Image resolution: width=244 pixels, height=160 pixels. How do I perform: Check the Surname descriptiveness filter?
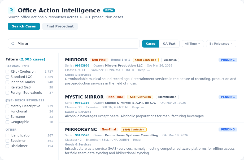pyautogui.click(x=7, y=116)
